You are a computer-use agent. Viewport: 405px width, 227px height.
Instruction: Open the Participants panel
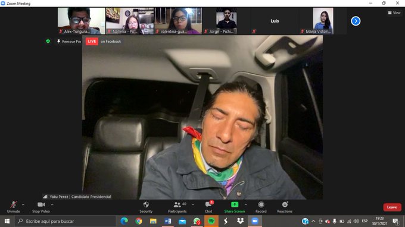pyautogui.click(x=177, y=207)
